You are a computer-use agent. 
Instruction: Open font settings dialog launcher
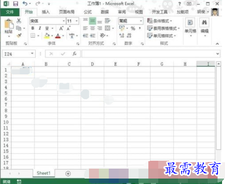click(x=78, y=44)
